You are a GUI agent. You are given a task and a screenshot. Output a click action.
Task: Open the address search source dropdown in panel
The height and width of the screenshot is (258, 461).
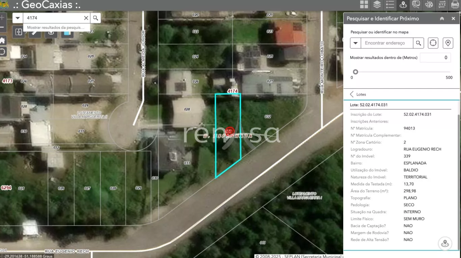[356, 43]
